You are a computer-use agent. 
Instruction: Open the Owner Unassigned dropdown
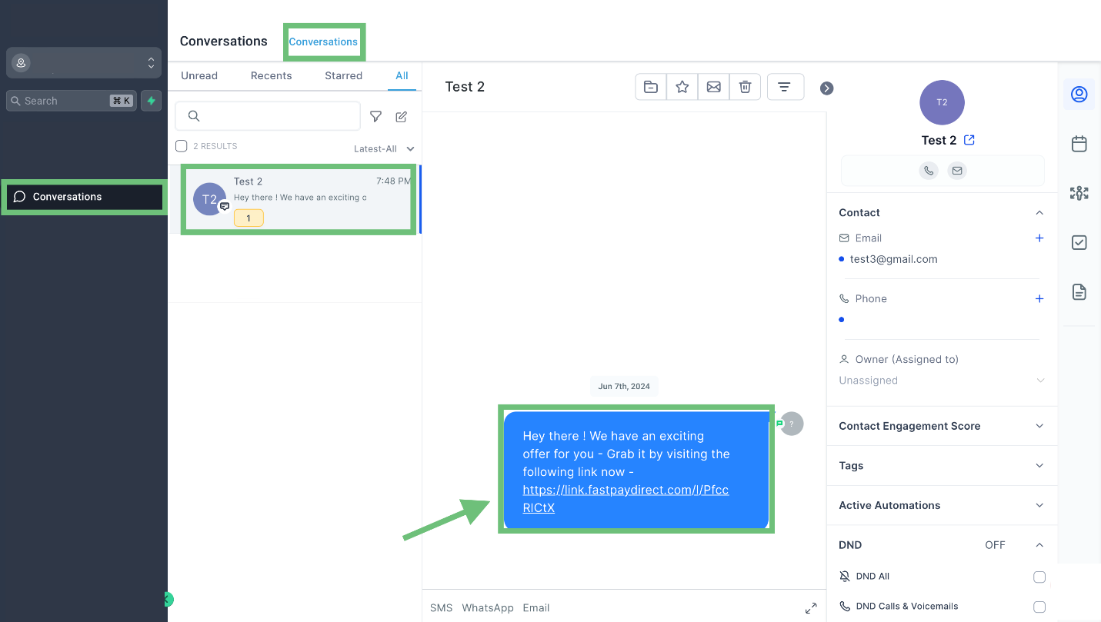tap(942, 381)
